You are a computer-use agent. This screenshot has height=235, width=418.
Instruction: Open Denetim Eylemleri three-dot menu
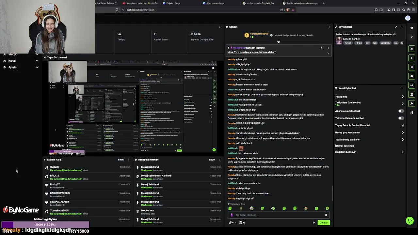point(220,160)
